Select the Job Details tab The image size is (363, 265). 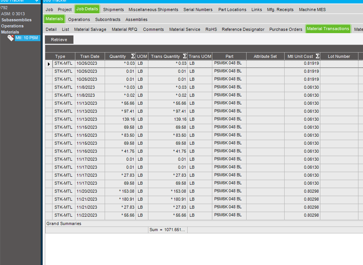coord(87,9)
